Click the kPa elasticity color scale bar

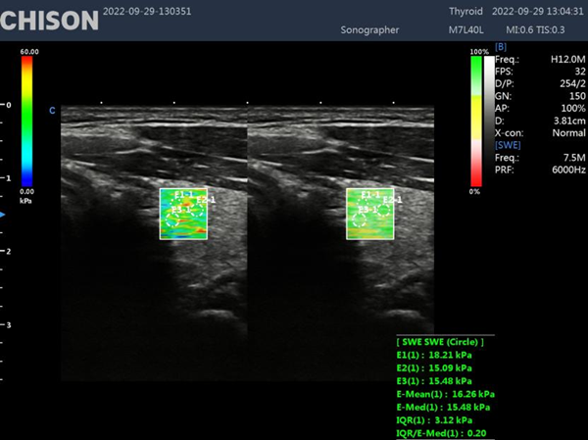pos(26,122)
